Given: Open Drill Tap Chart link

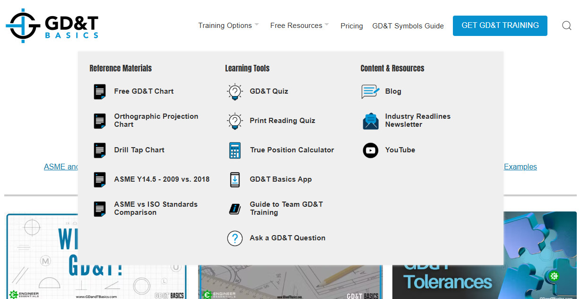Looking at the screenshot, I should tap(139, 150).
